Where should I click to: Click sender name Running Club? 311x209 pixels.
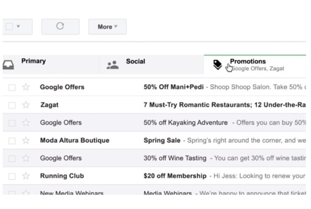(62, 176)
